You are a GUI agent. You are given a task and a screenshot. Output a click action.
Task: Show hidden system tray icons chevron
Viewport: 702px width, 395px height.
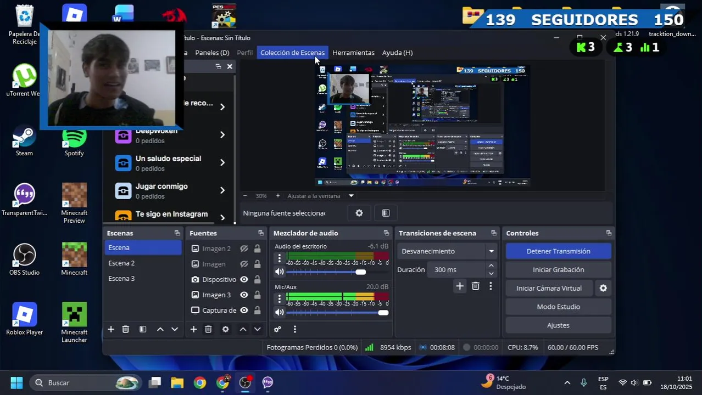coord(567,382)
